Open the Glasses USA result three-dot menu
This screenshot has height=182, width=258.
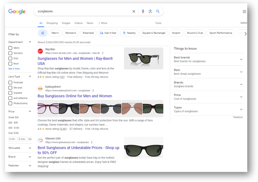pos(92,142)
